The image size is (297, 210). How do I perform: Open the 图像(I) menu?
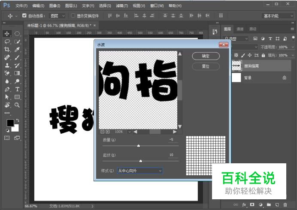pyautogui.click(x=55, y=6)
